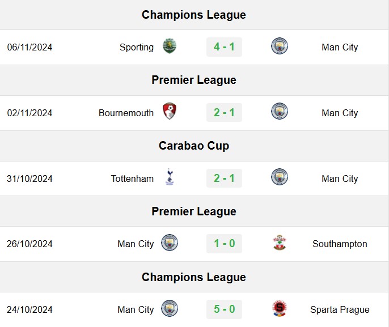
Task: Click the 26/10/2024 match date
Action: tap(29, 244)
